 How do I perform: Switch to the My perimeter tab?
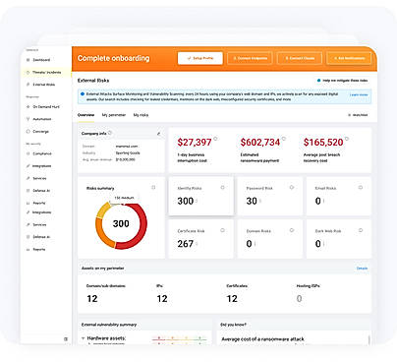(114, 115)
